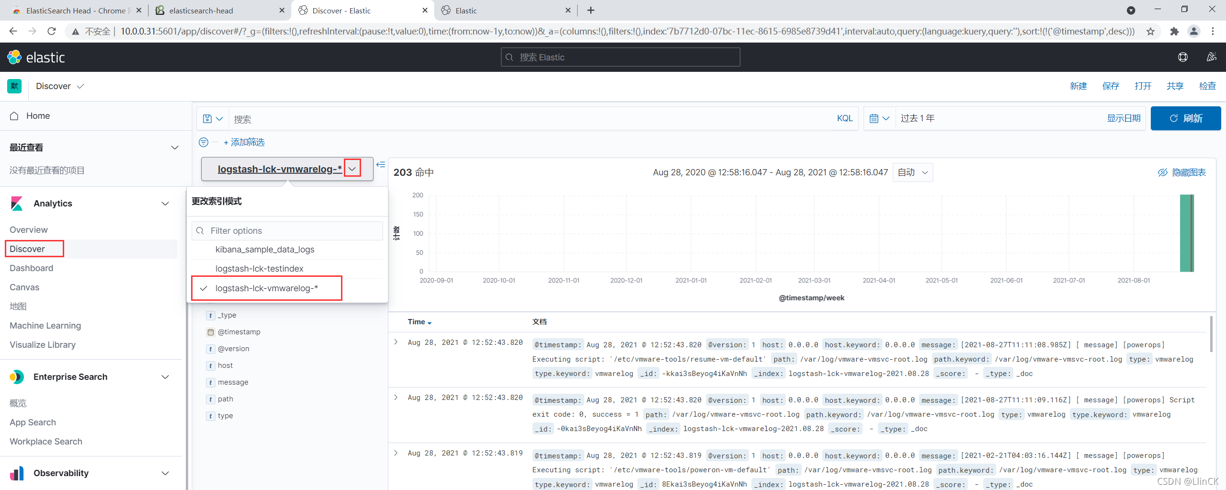Click the 刷新 refresh button
This screenshot has width=1226, height=490.
click(x=1186, y=118)
